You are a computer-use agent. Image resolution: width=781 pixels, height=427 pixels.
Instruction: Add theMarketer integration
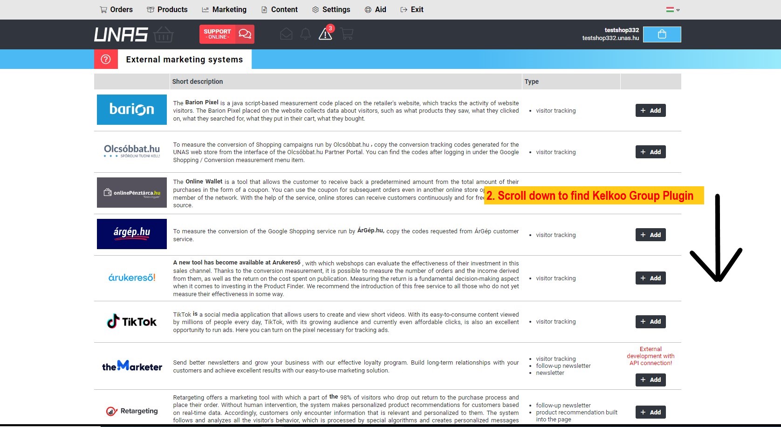coord(650,380)
